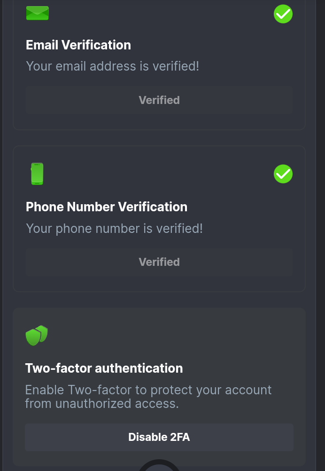Click the dark gap between phone and 2FA cards
The height and width of the screenshot is (471, 325).
[159, 300]
